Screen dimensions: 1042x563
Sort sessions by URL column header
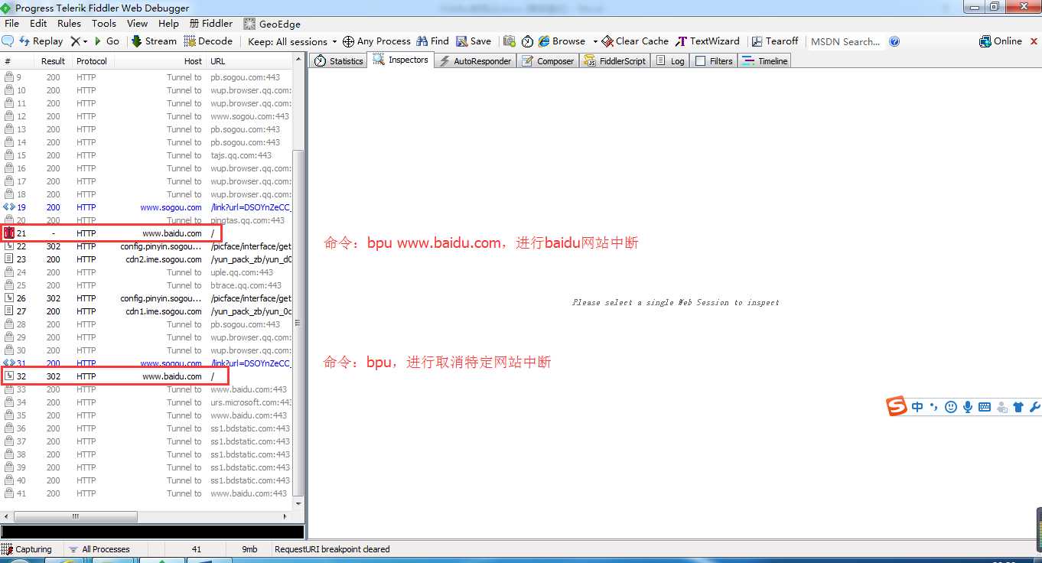(249, 61)
